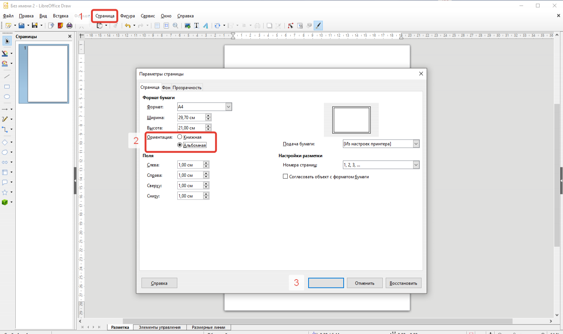
Task: Click the Fontwork text icon
Action: click(x=205, y=26)
